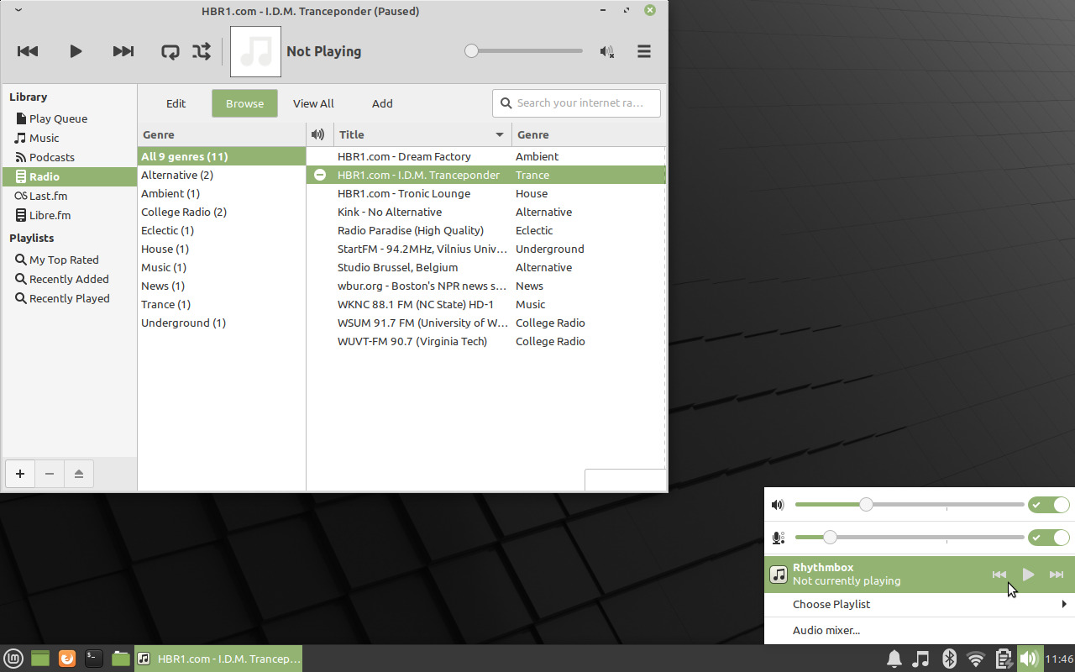Open the Rhythmbox hamburger menu

coord(644,51)
